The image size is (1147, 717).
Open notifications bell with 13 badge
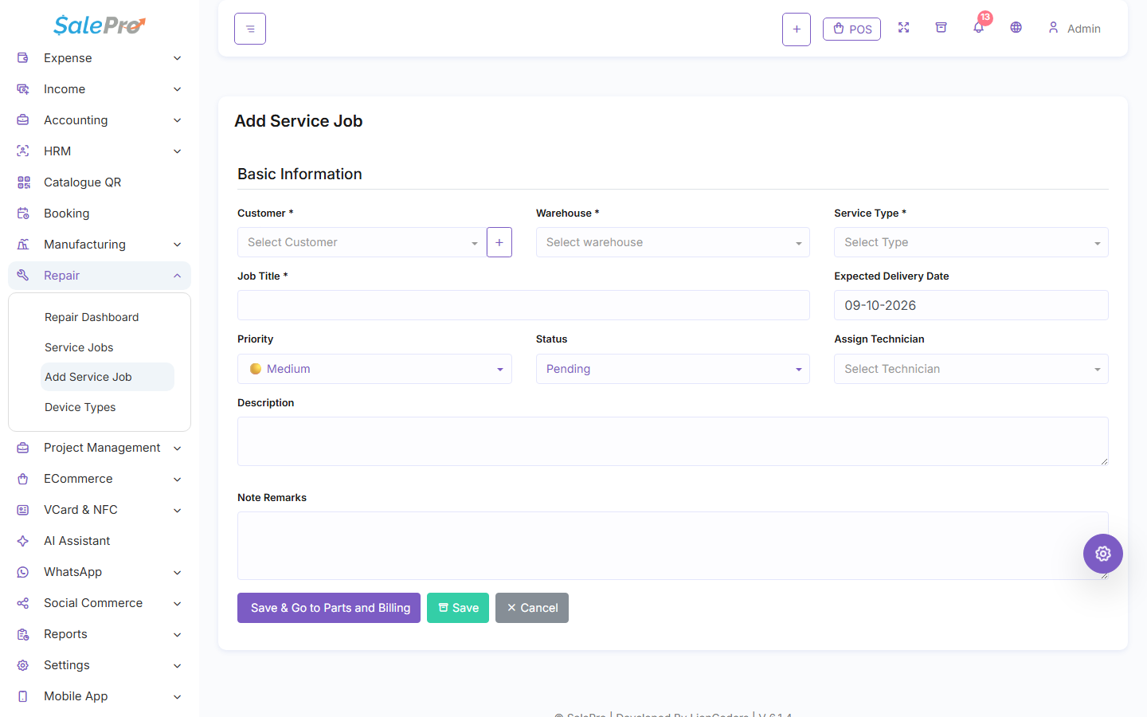pyautogui.click(x=979, y=27)
